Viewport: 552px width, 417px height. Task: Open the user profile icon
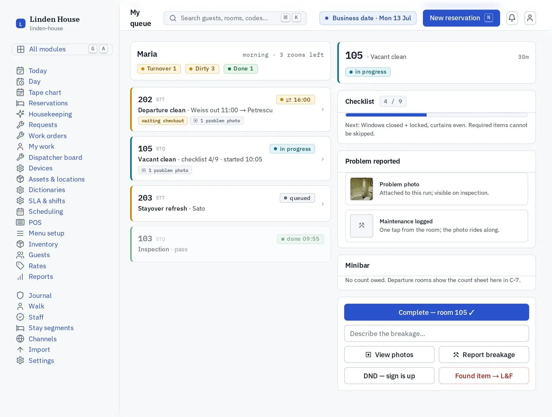click(x=530, y=18)
